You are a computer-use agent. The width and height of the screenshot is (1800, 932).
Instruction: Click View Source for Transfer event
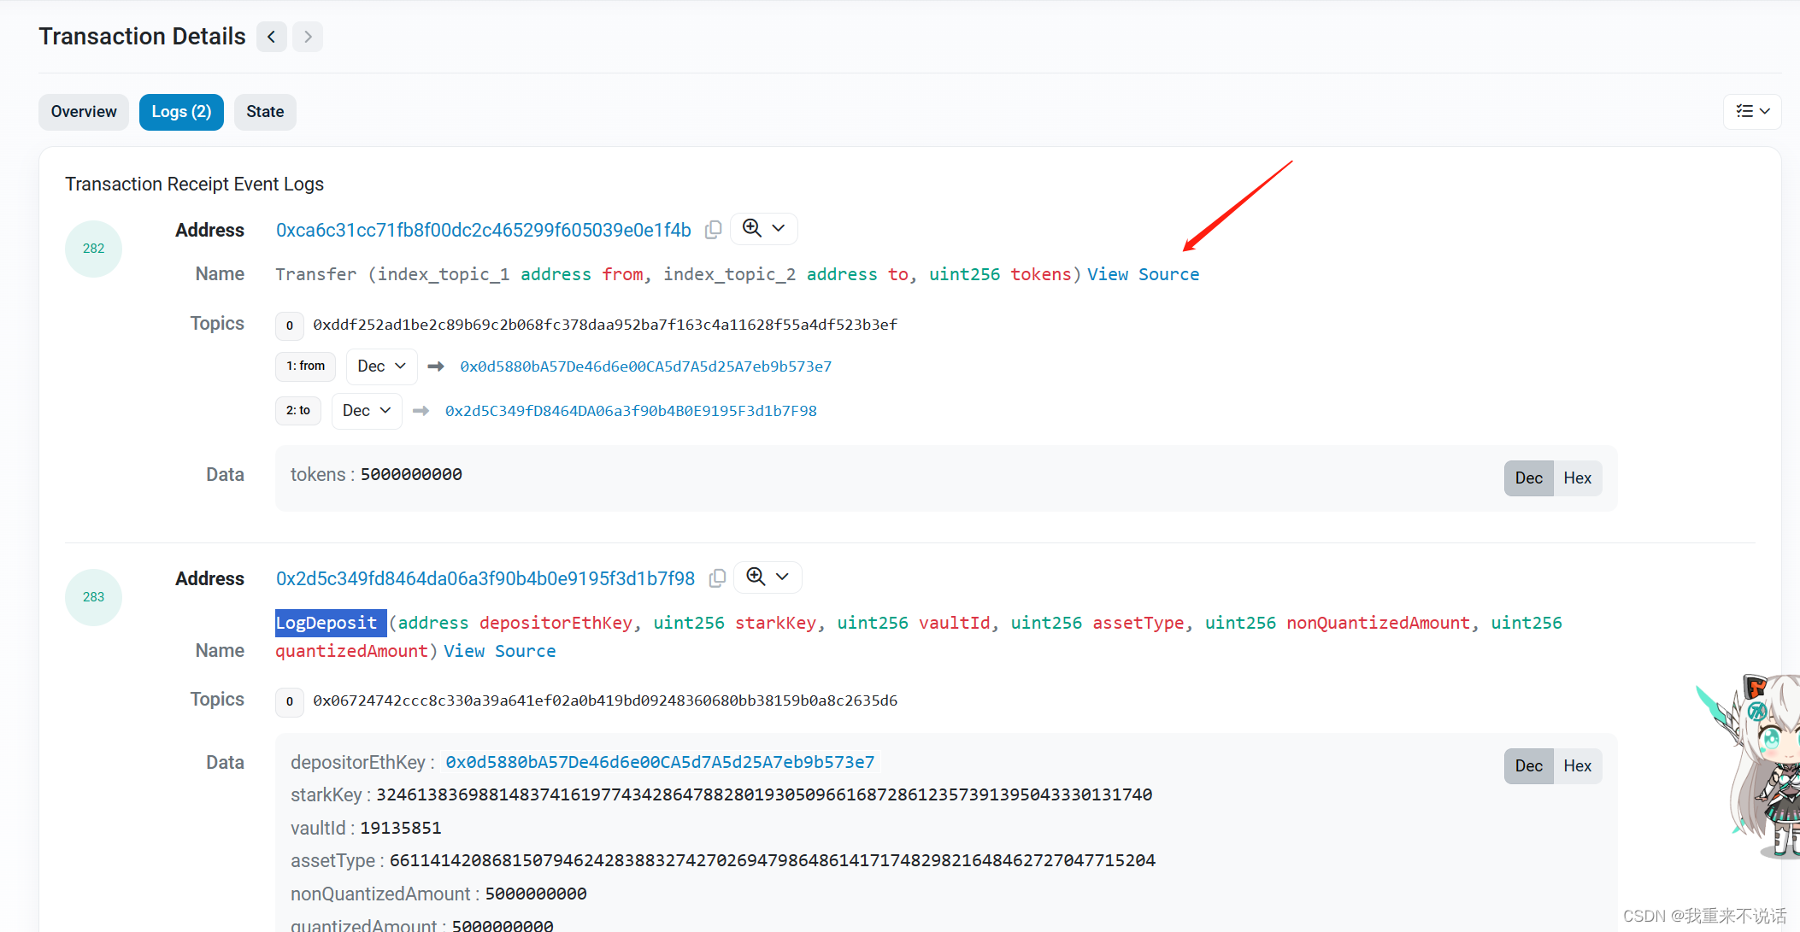1143,274
